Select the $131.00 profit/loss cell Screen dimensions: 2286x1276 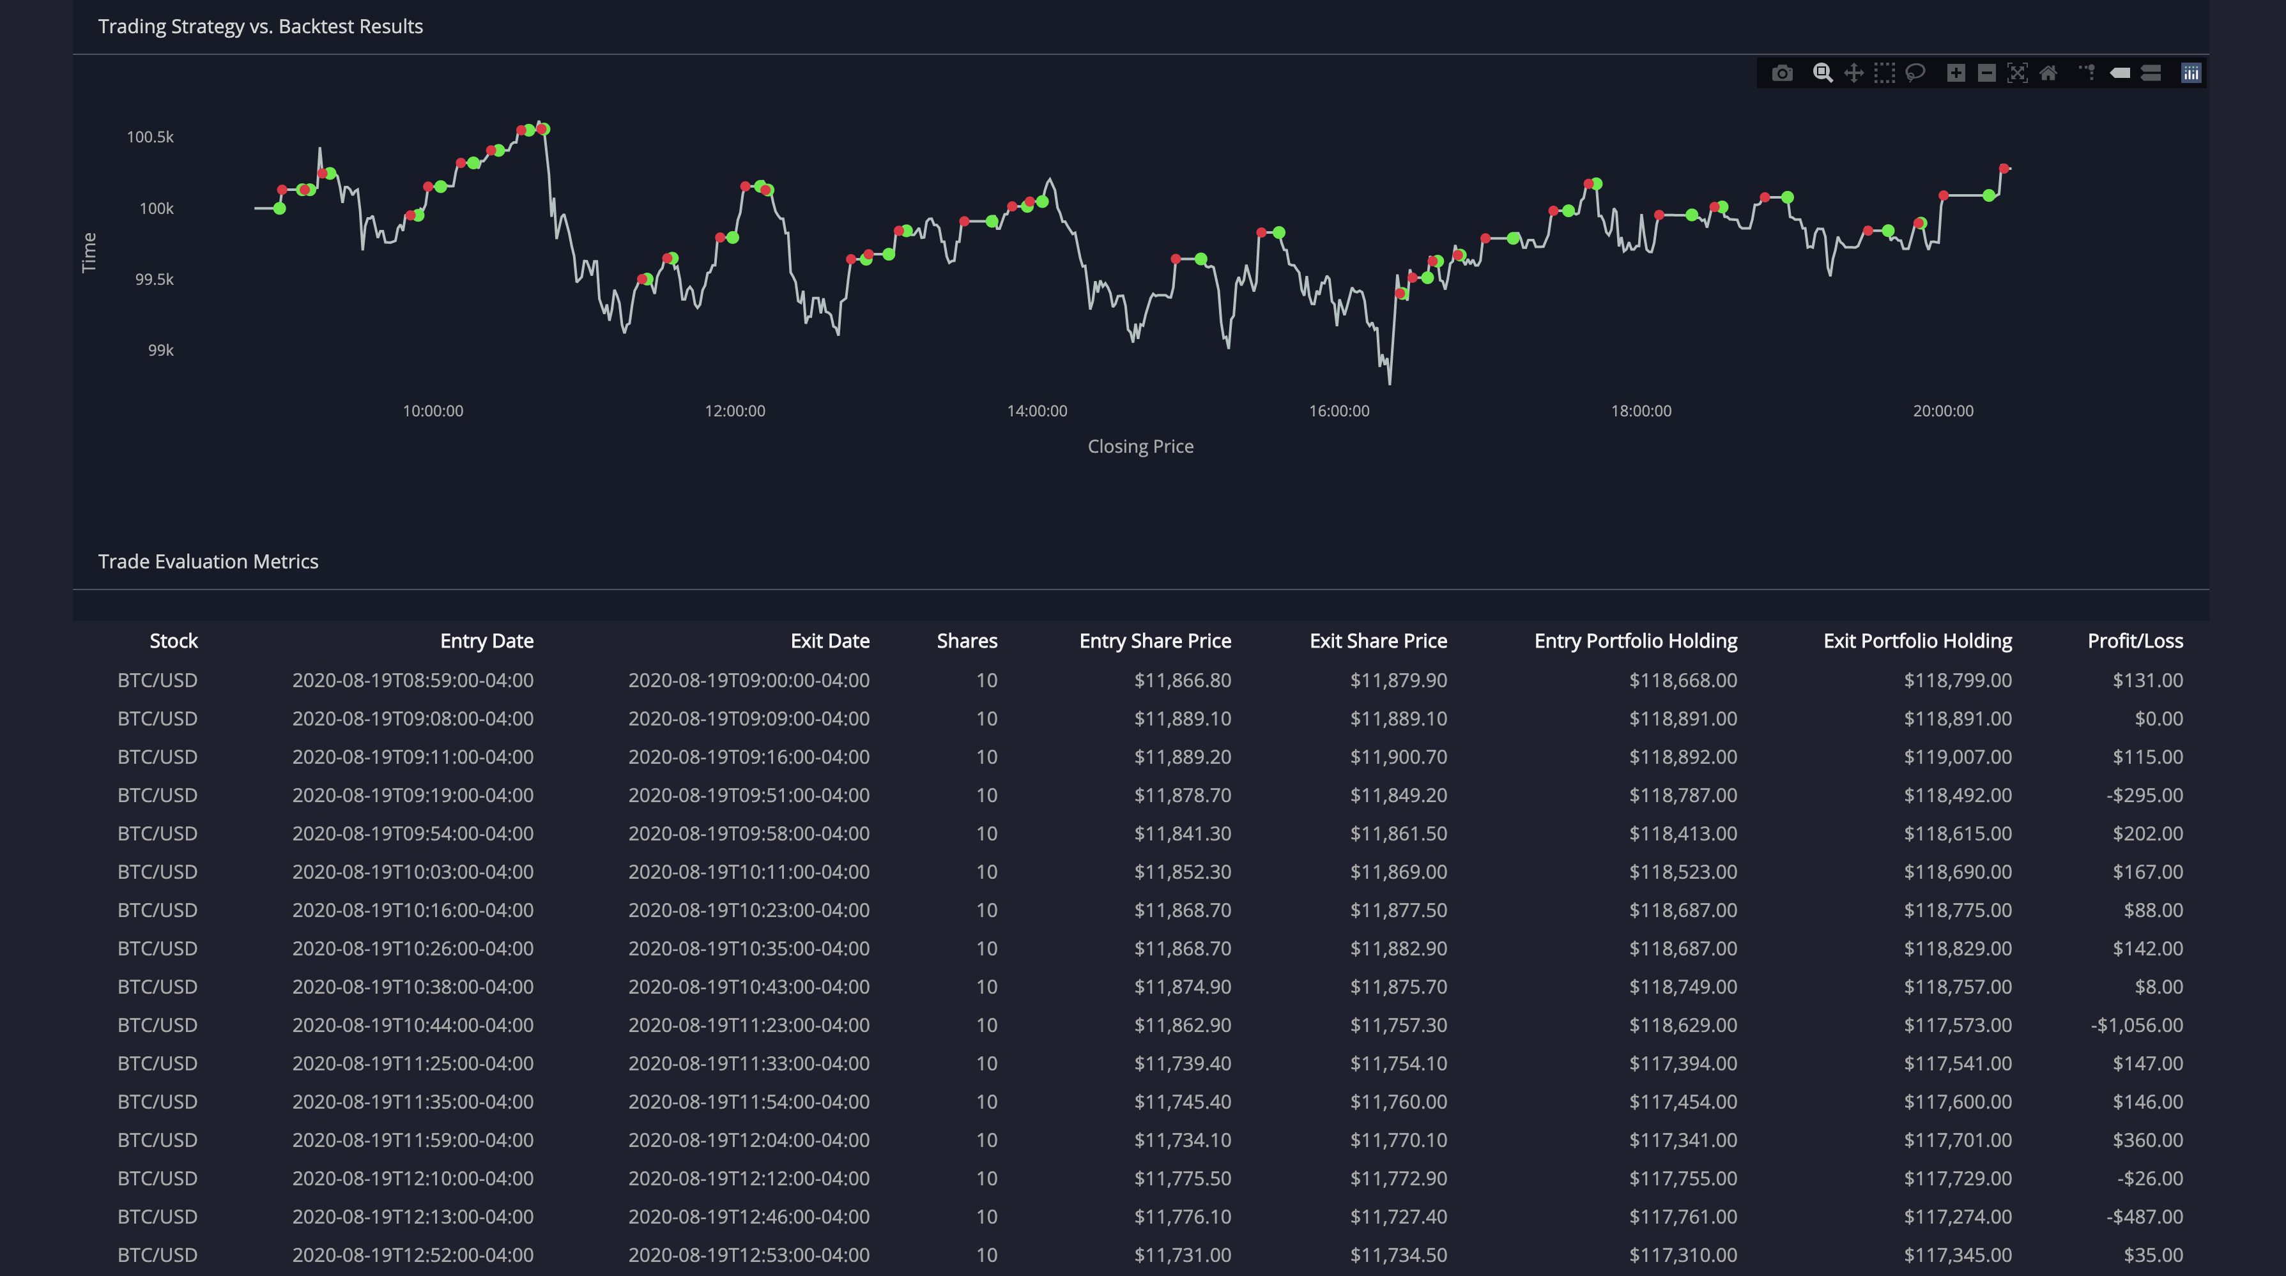[2147, 681]
